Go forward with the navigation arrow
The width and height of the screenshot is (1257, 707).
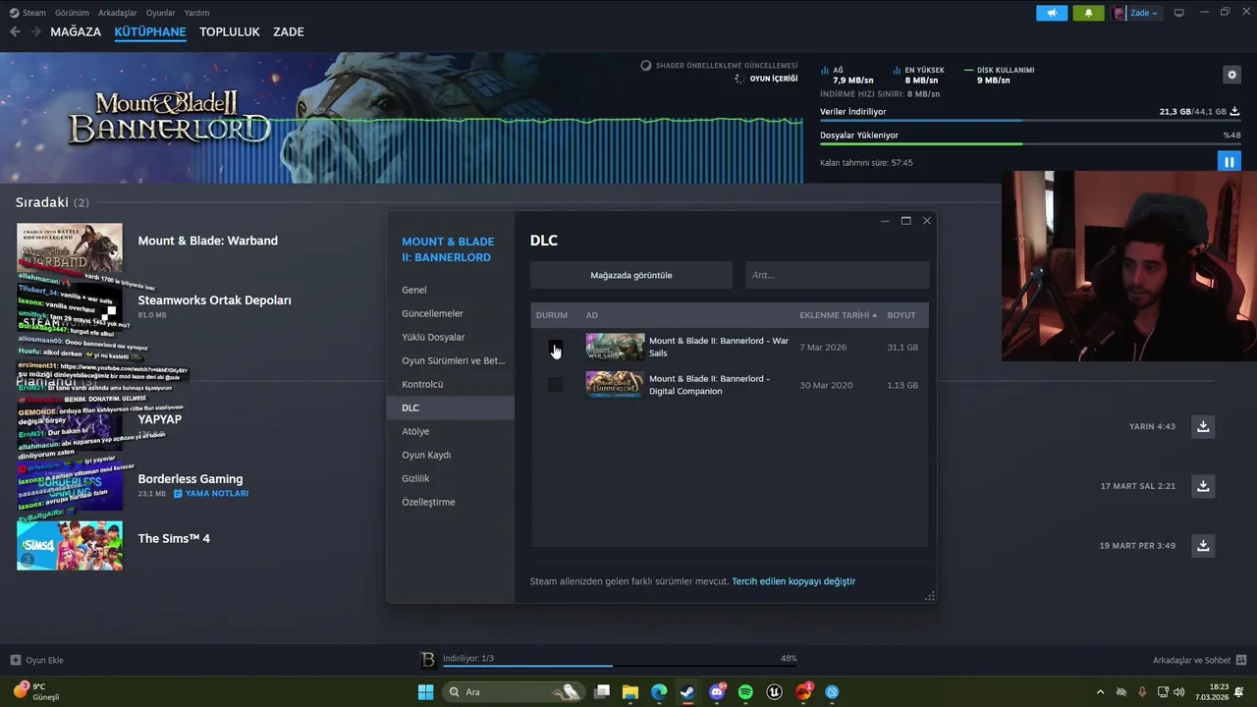coord(35,31)
